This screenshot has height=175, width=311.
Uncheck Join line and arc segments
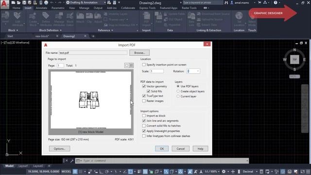click(144, 121)
